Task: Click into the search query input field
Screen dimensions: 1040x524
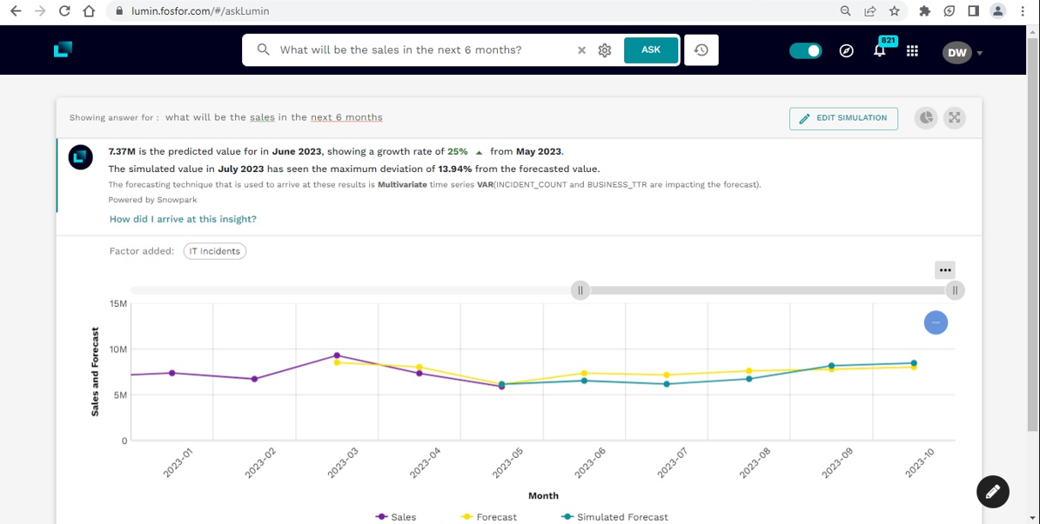Action: click(x=425, y=50)
